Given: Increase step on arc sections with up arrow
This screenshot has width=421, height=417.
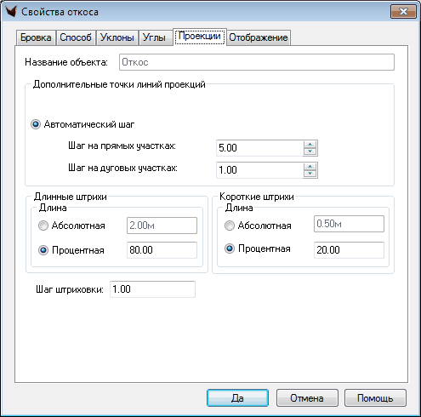Looking at the screenshot, I should point(310,166).
